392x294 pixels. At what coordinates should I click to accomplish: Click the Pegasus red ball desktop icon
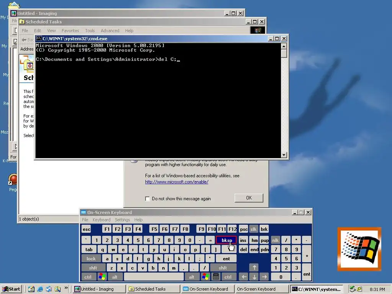[13, 180]
